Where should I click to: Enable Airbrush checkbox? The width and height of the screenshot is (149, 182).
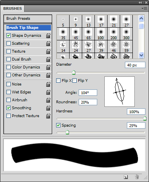tap(8, 100)
